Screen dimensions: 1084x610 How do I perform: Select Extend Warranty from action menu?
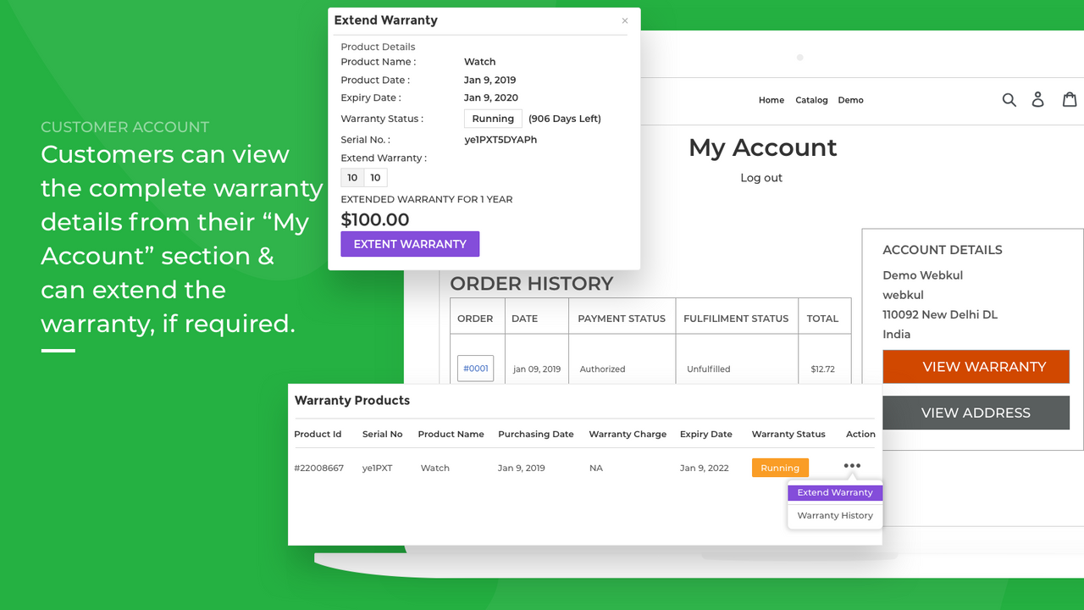click(835, 492)
